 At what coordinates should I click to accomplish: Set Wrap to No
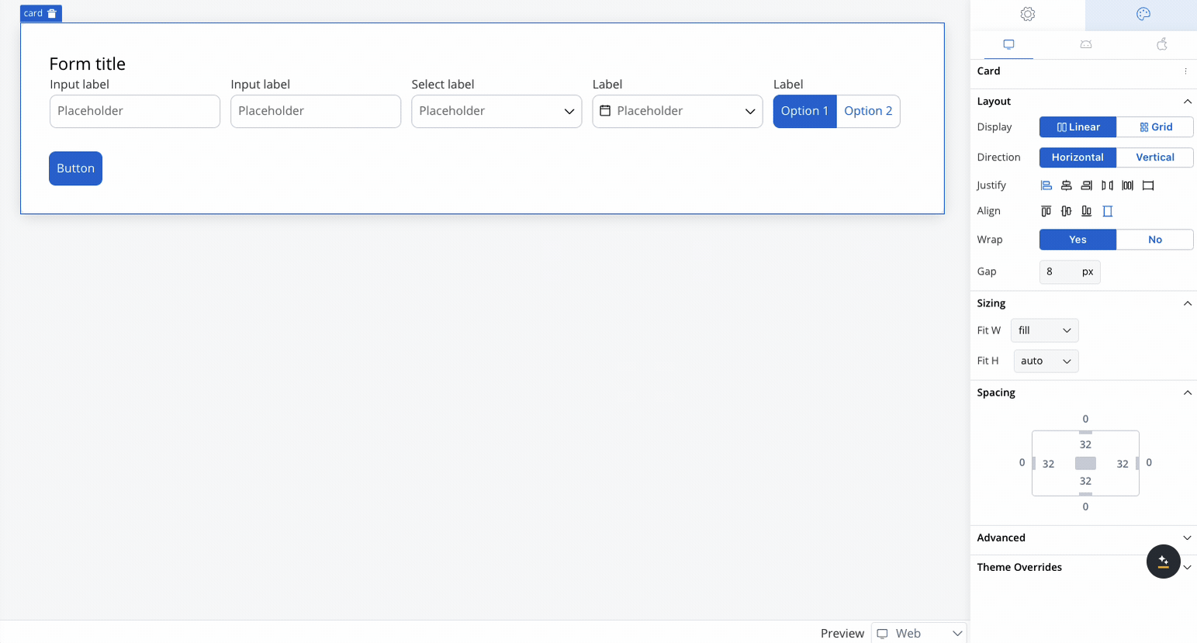pyautogui.click(x=1155, y=240)
